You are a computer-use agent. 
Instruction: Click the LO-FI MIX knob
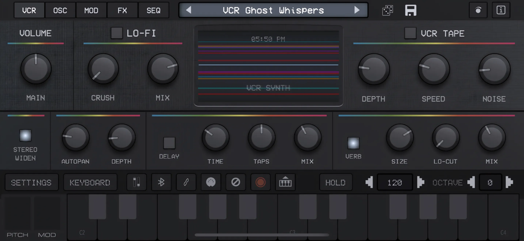point(163,69)
